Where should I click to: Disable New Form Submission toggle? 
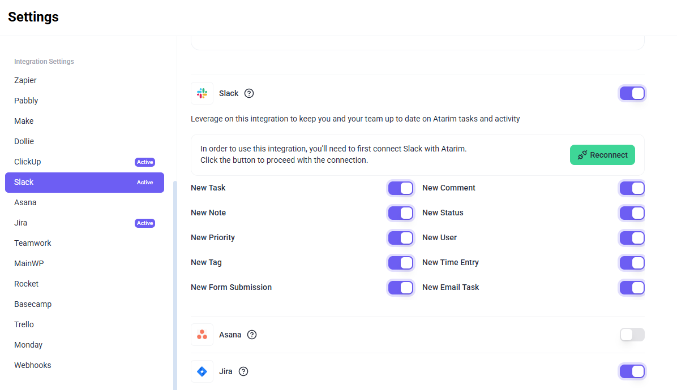tap(400, 288)
